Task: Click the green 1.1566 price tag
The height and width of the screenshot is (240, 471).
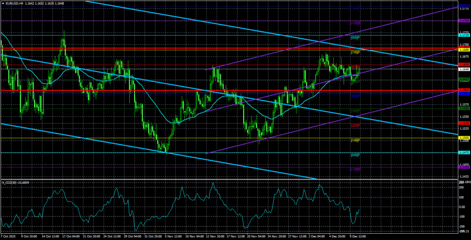Action: click(x=463, y=109)
